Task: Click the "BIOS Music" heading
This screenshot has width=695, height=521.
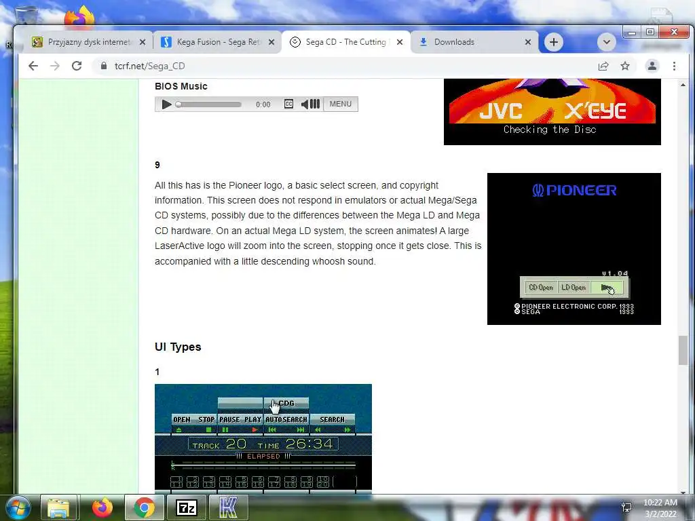Action: (181, 86)
